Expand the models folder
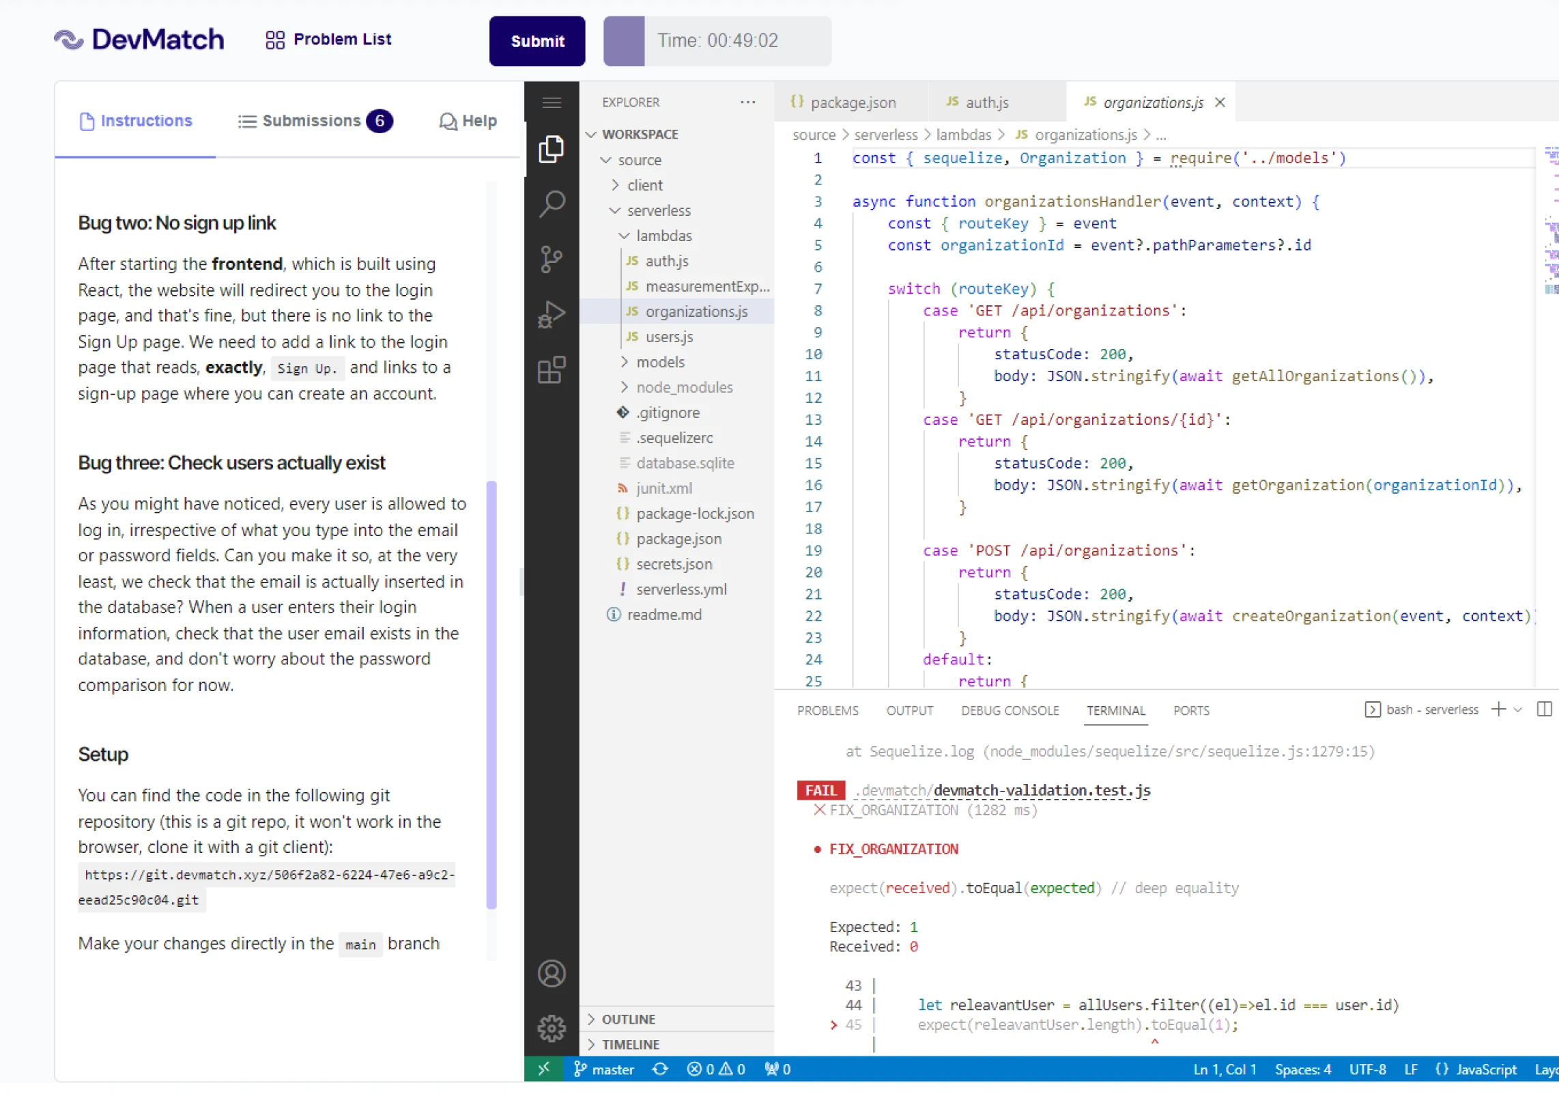Screen dimensions: 1559x1094 [x=659, y=362]
